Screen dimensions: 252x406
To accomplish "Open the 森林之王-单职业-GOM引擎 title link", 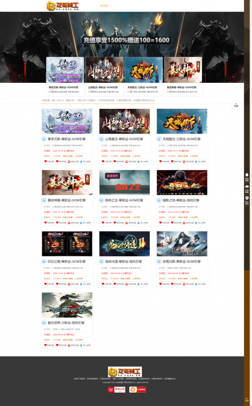I will [x=124, y=200].
